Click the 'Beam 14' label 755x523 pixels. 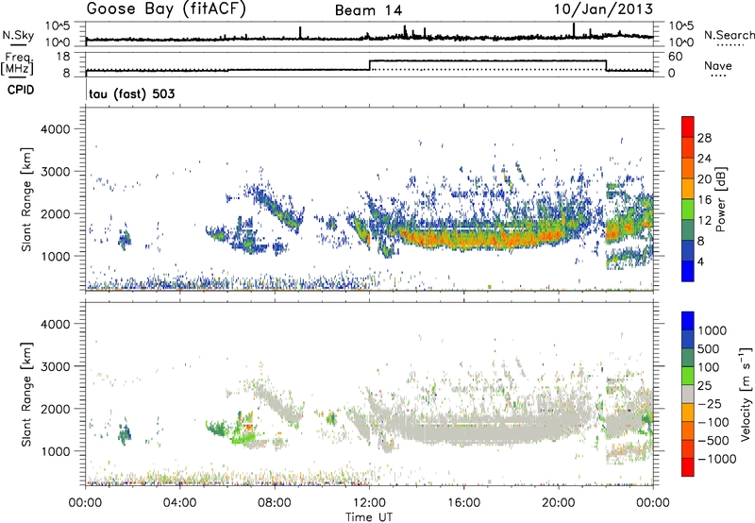click(368, 10)
